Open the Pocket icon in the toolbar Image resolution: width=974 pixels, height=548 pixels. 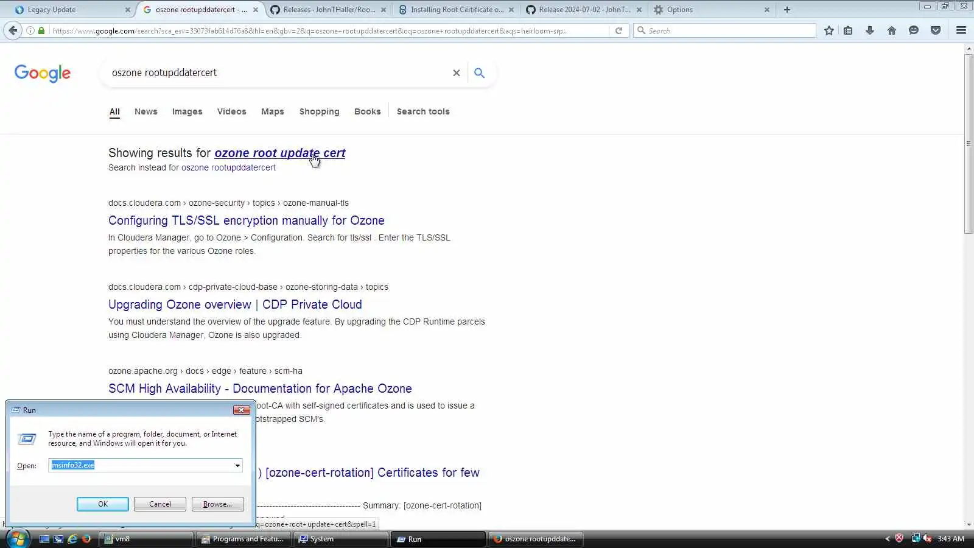(x=936, y=30)
